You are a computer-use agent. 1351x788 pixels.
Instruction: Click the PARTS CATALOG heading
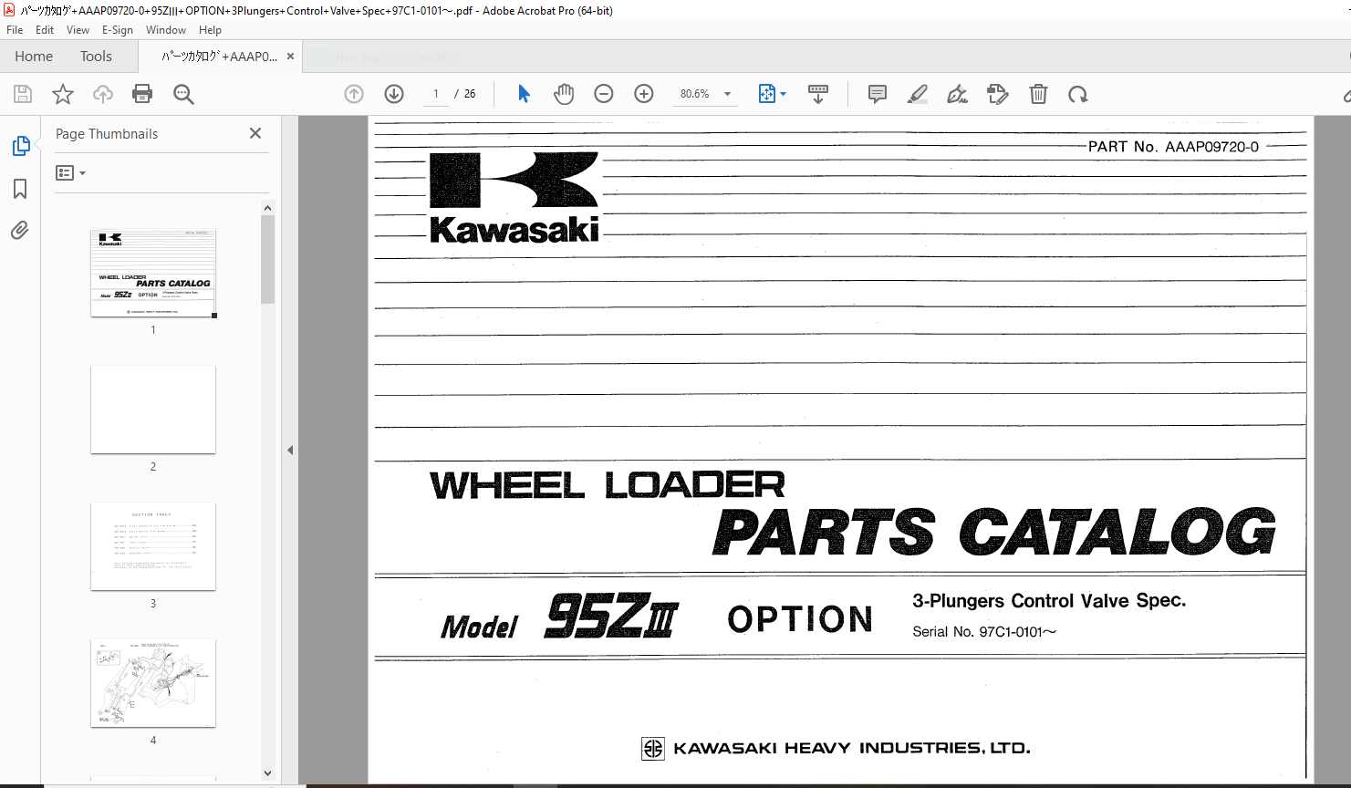point(994,533)
